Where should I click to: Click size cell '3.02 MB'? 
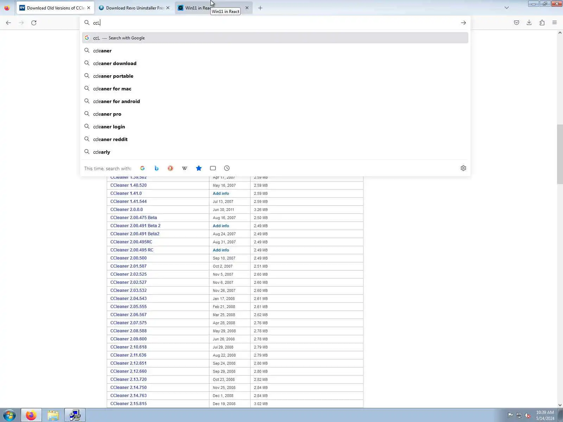[261, 404]
